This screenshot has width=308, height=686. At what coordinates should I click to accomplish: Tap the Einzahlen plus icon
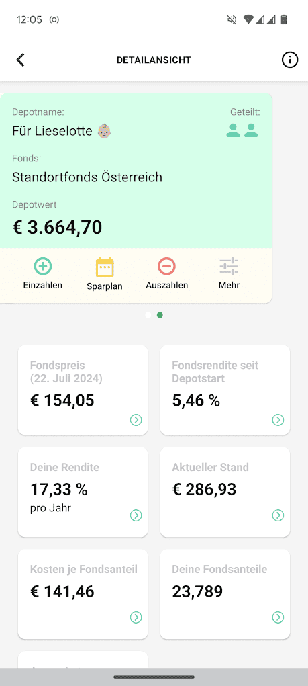pos(43,266)
